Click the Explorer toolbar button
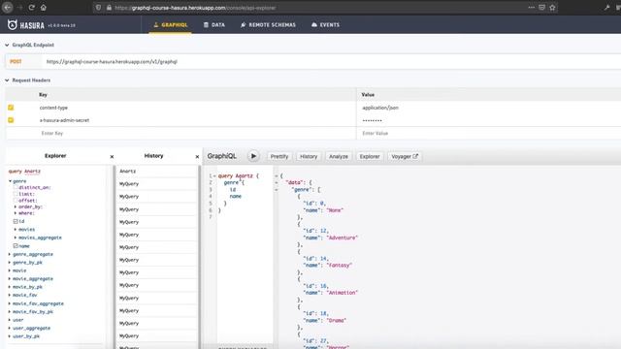Viewport: 621px width, 349px height. tap(370, 157)
